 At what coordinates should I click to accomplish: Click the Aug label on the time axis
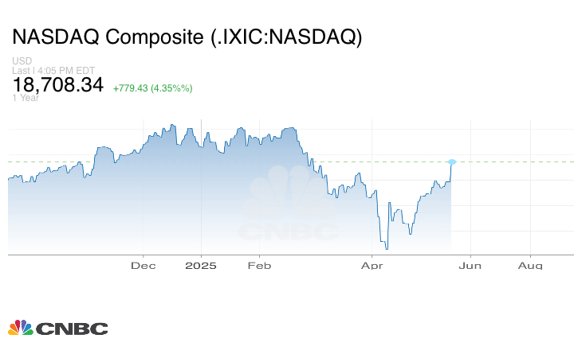[x=532, y=265]
